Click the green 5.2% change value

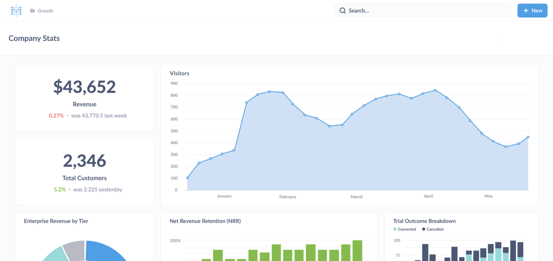tap(60, 189)
